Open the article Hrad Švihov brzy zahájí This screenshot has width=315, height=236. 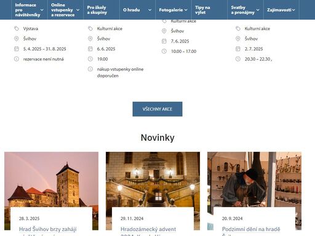pyautogui.click(x=47, y=229)
